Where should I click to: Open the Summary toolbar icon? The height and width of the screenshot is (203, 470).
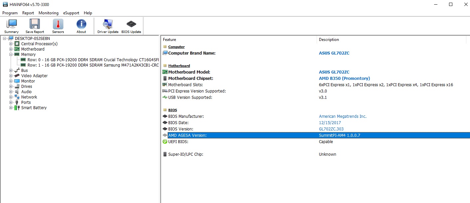tap(12, 24)
